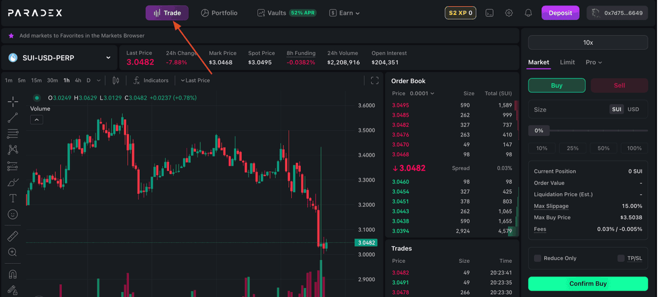This screenshot has height=297, width=662.
Task: Click the Paradex logo
Action: pos(35,13)
